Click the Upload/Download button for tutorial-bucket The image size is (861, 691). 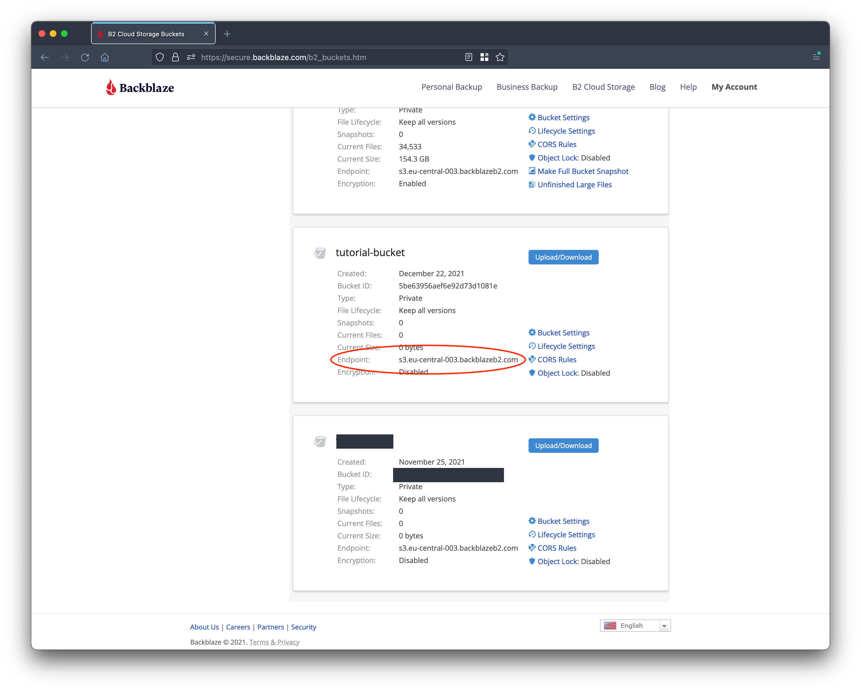point(563,257)
